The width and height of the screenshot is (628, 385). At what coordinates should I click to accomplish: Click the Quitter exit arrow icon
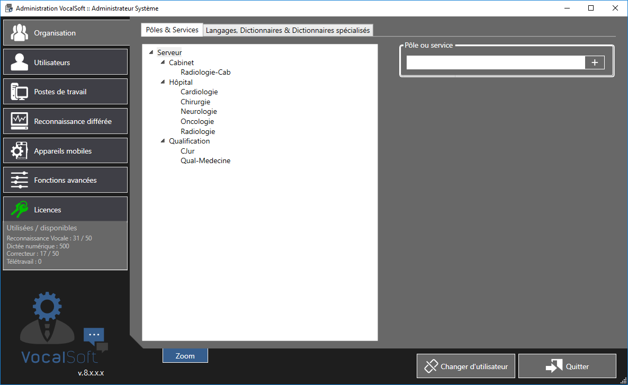click(554, 366)
